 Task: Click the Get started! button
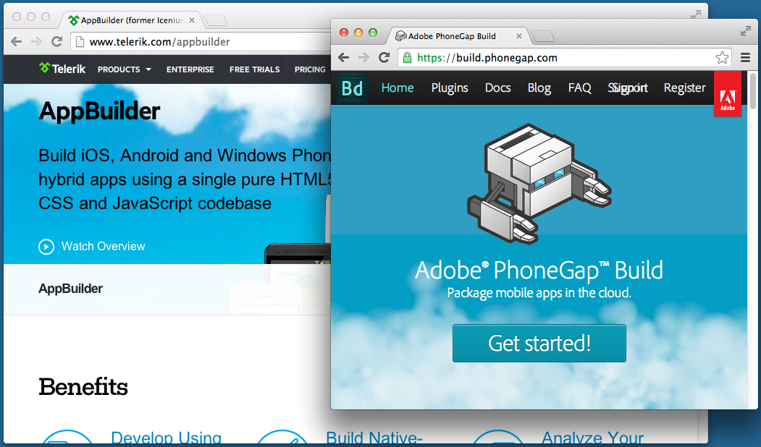click(539, 344)
